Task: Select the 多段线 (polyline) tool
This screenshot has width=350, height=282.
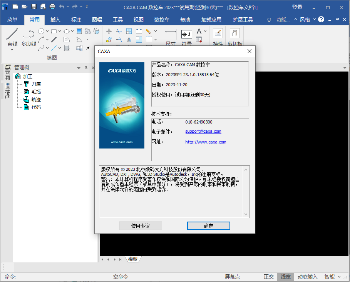Action: 28,38
